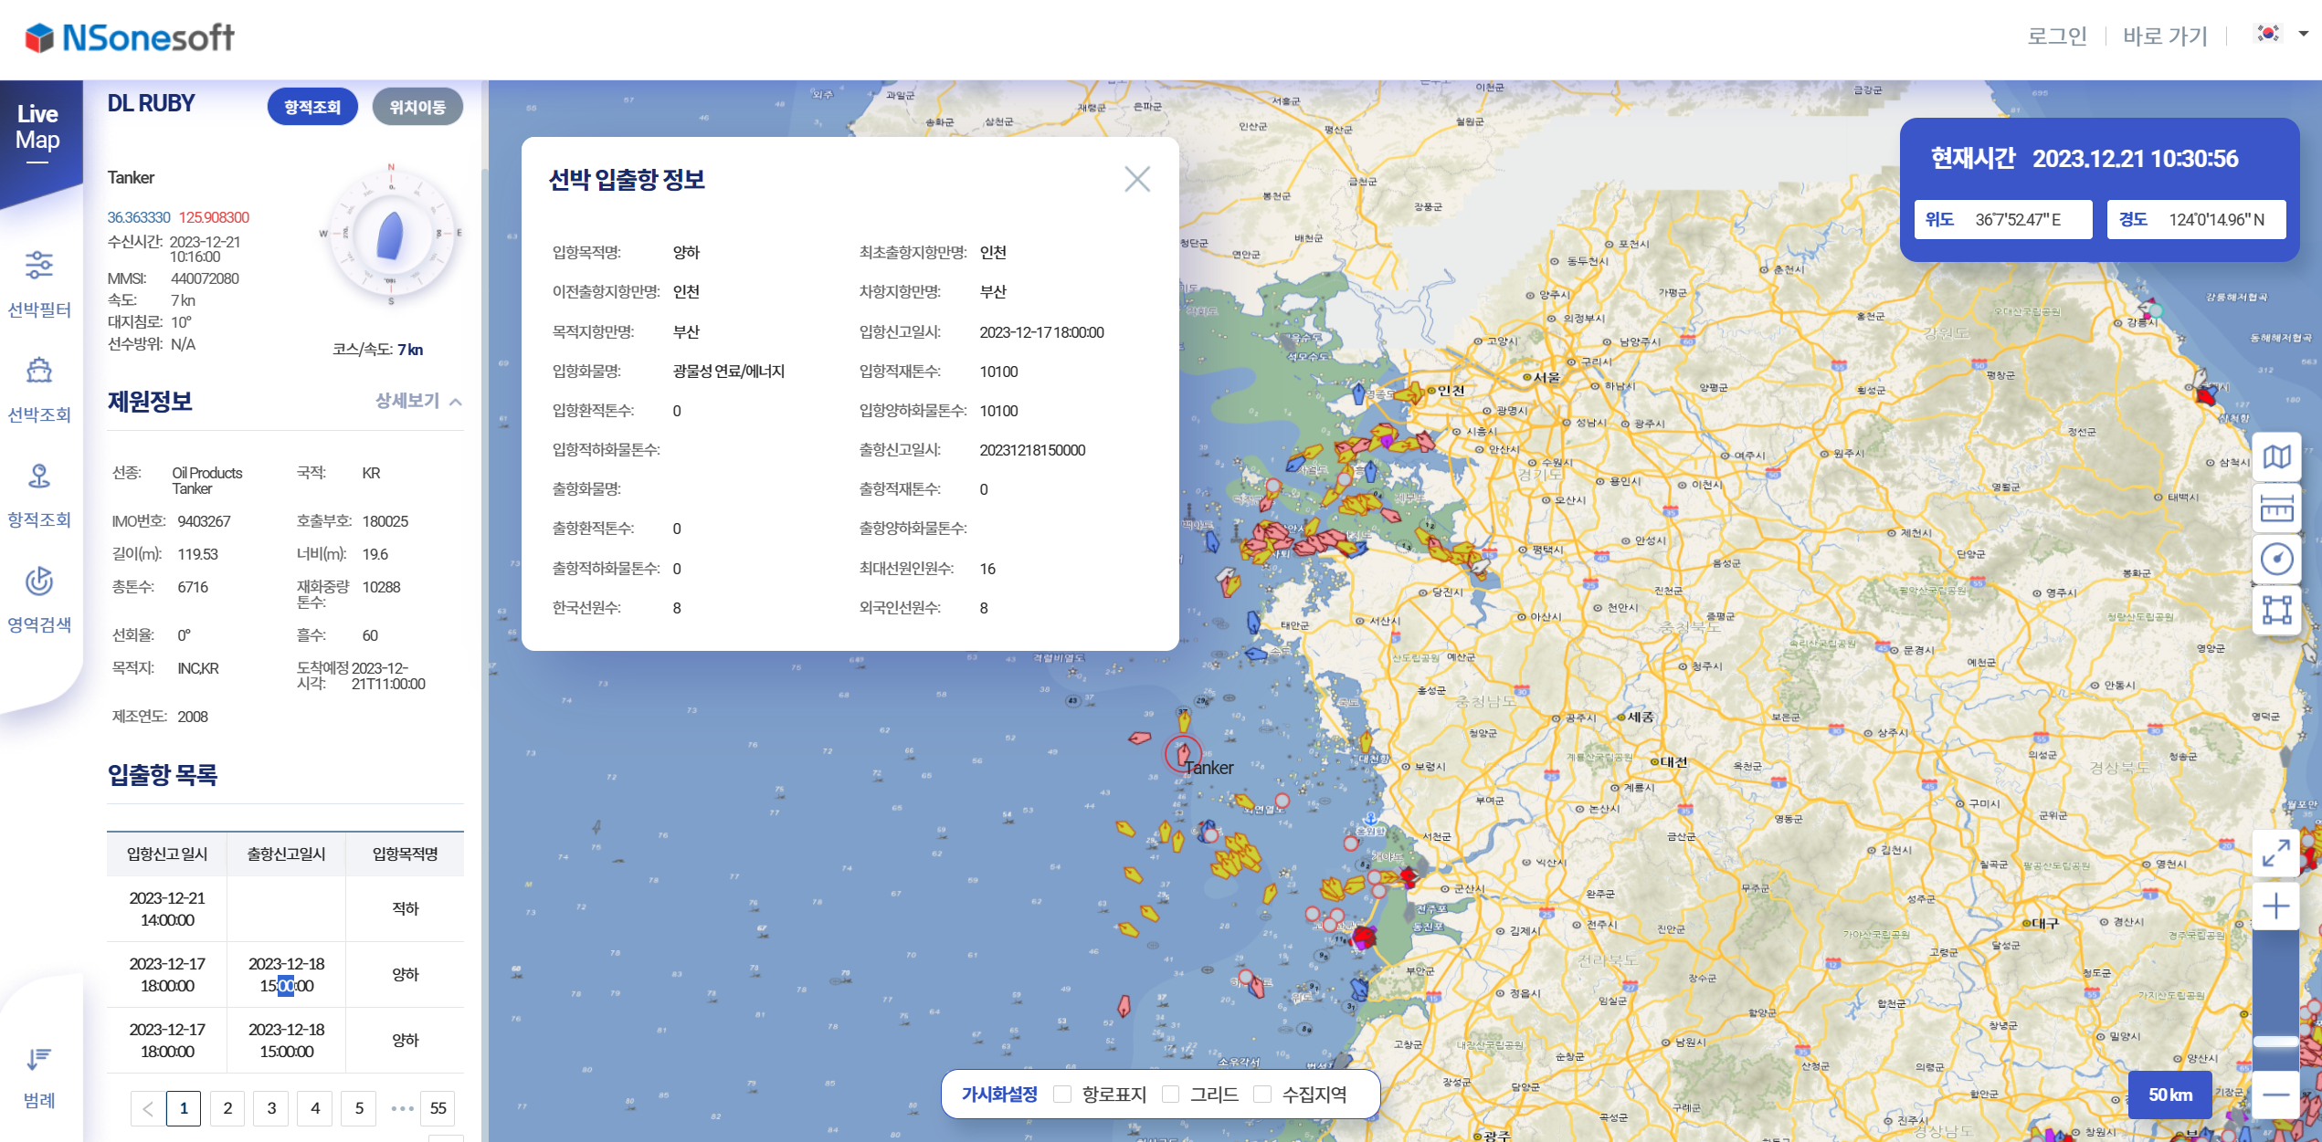This screenshot has width=2322, height=1142.
Task: Go to page 5 of port list
Action: click(359, 1108)
